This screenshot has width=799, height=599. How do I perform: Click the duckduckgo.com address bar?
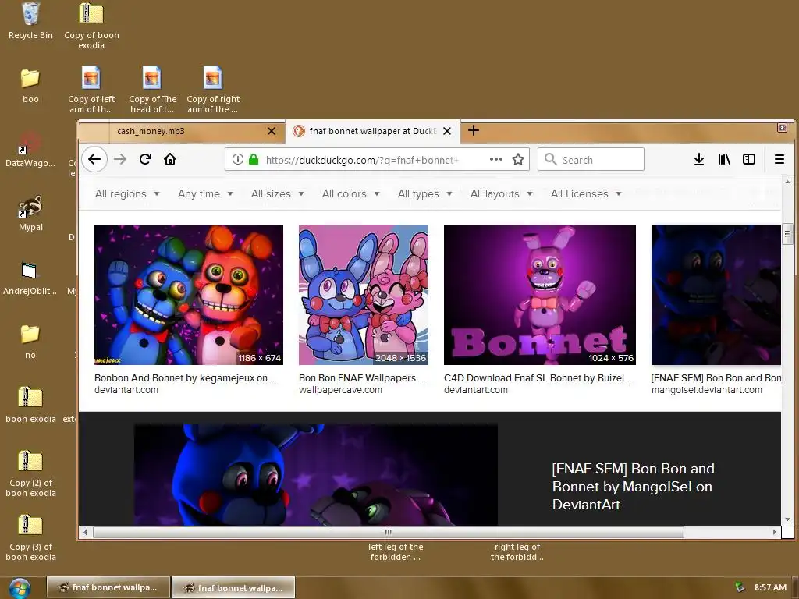pos(377,159)
